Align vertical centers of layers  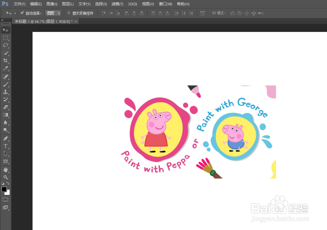point(111,13)
